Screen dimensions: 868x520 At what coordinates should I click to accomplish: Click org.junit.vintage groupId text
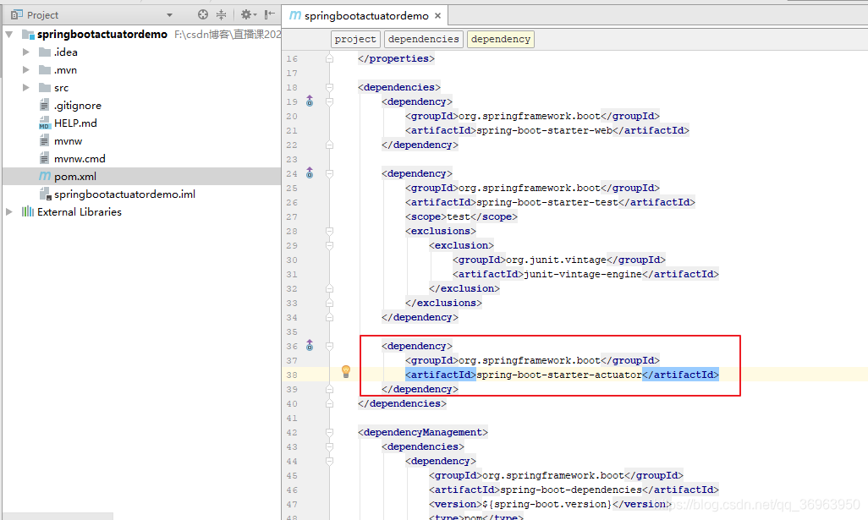556,260
